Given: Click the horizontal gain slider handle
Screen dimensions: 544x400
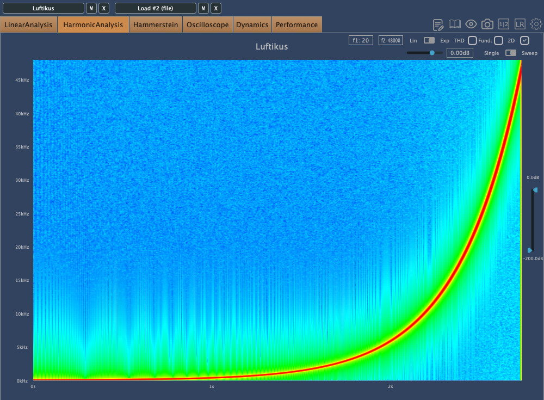Looking at the screenshot, I should pyautogui.click(x=432, y=53).
